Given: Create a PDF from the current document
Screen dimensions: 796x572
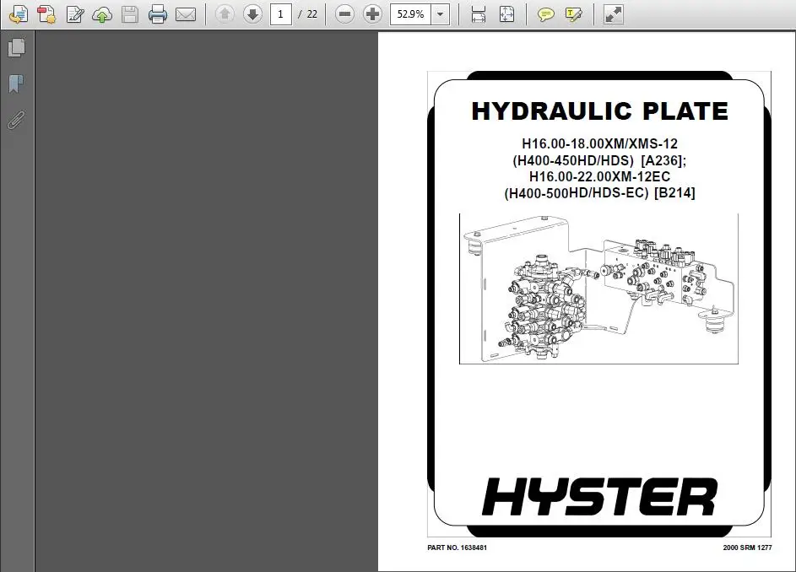Looking at the screenshot, I should click(46, 14).
